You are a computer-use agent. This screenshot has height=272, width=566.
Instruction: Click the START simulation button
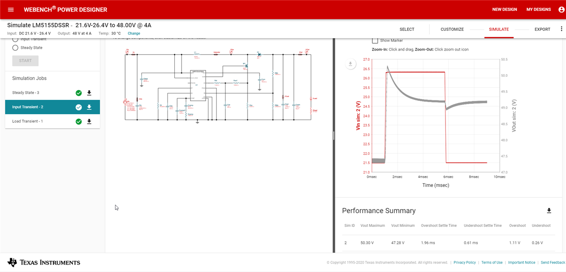coord(25,61)
